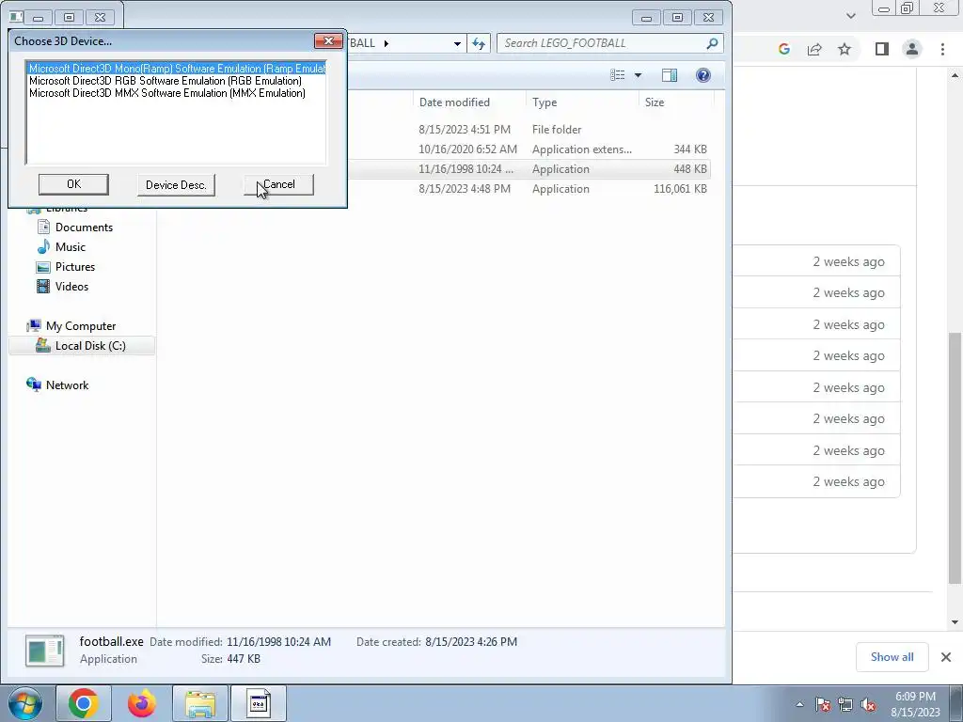Open Windows Explorer taskbar icon
963x722 pixels.
200,703
